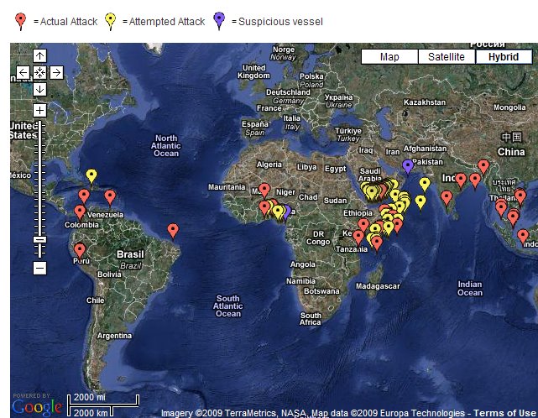This screenshot has width=538, height=418.
Task: Click the 'South Africa' map label
Action: [311, 319]
